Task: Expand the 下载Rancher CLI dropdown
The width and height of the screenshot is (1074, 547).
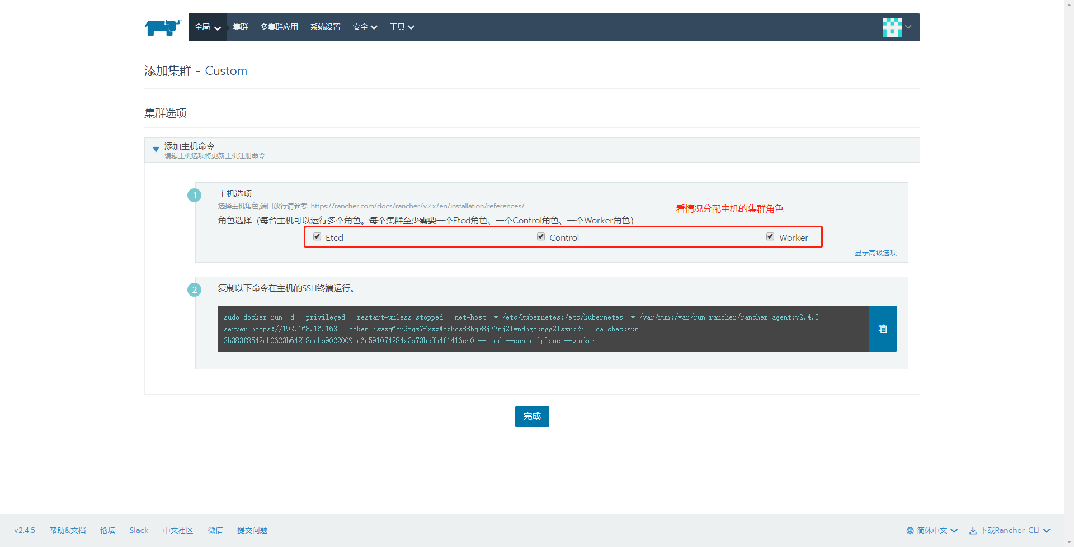Action: pos(1015,531)
